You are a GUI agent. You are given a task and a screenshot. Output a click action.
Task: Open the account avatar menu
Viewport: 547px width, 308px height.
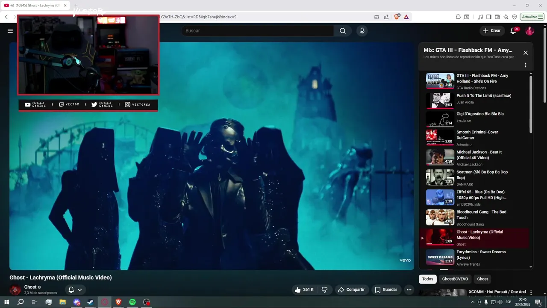[529, 31]
